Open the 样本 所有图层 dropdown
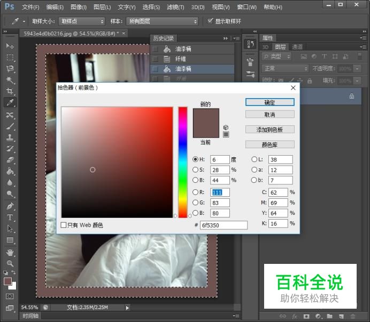This screenshot has width=370, height=322. (x=162, y=21)
